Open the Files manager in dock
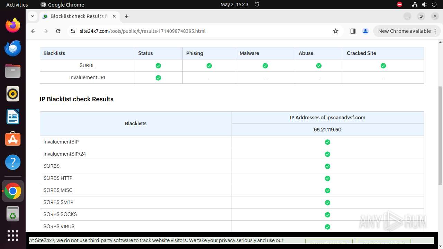Screen dimensions: 443x249 click(x=13, y=71)
